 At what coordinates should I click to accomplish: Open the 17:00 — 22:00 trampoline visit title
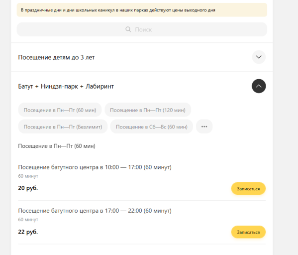[x=95, y=211]
